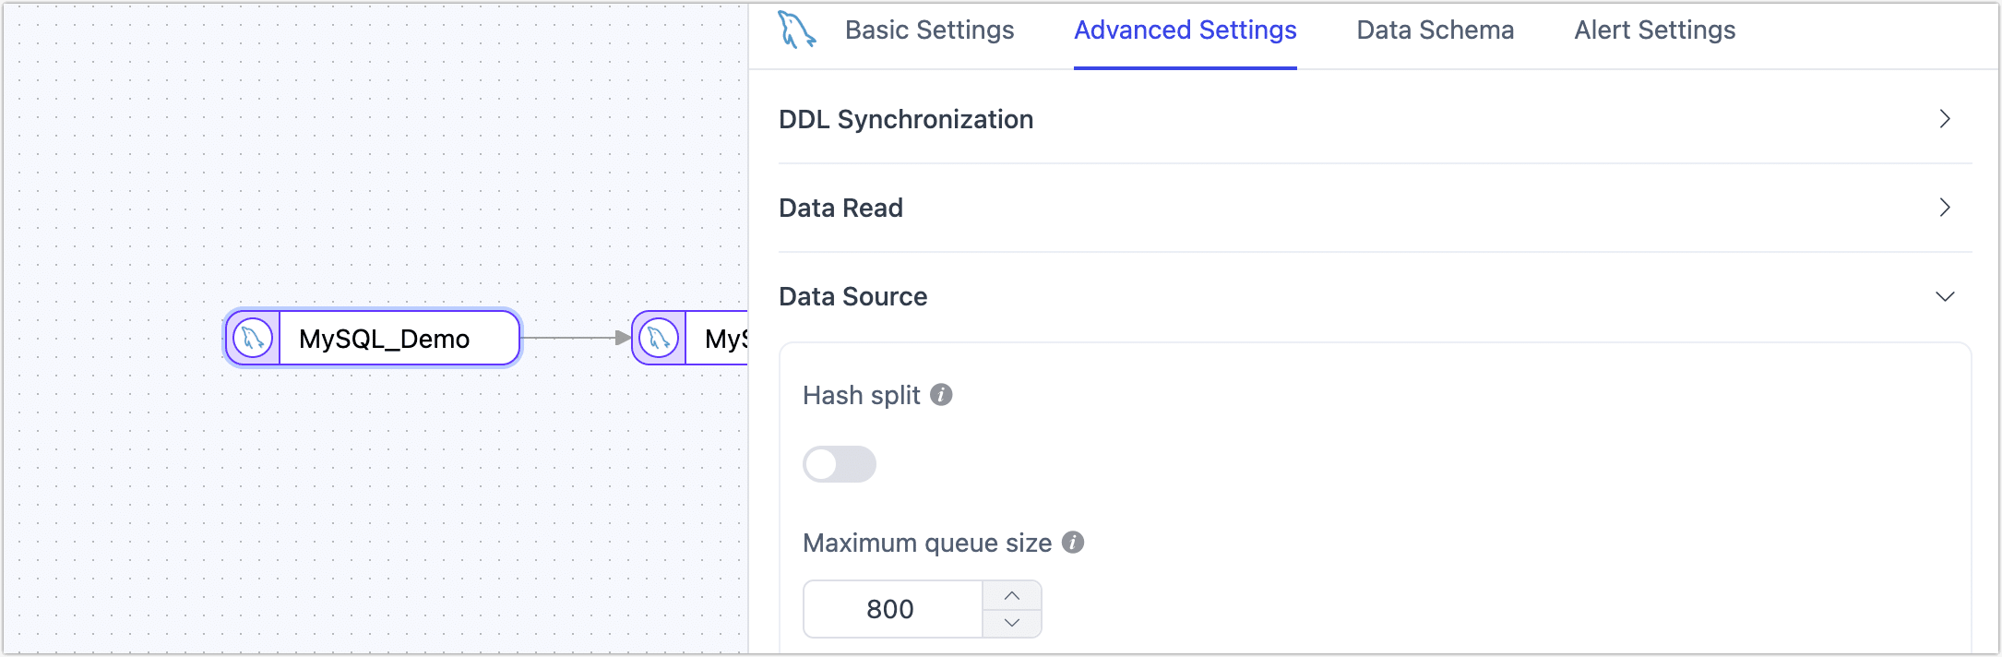Image resolution: width=2002 pixels, height=657 pixels.
Task: Expand the Data Read section
Action: pos(1945,208)
